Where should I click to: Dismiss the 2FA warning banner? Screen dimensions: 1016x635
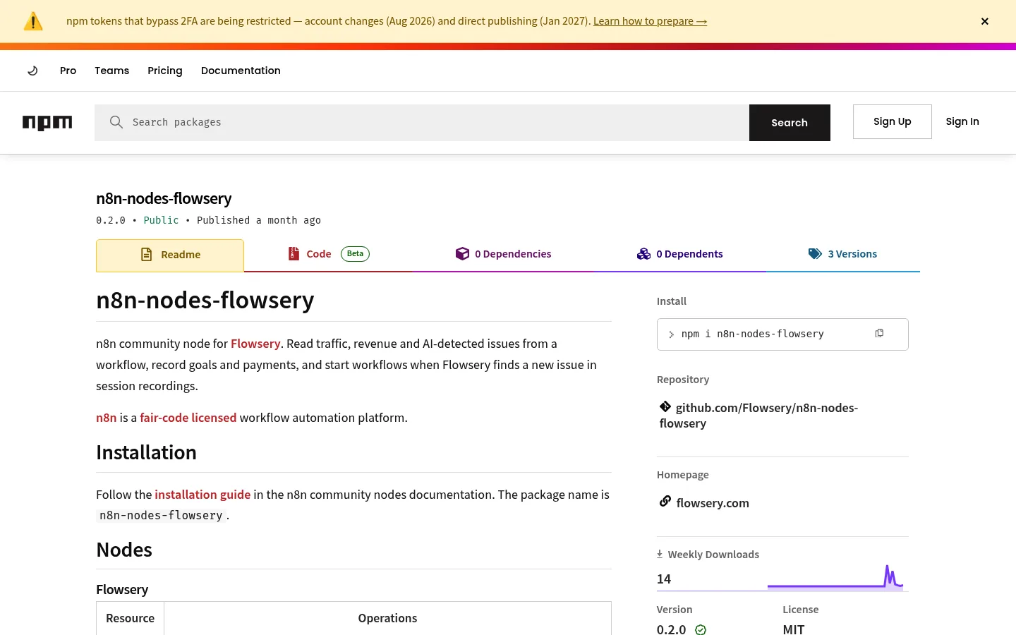[985, 21]
